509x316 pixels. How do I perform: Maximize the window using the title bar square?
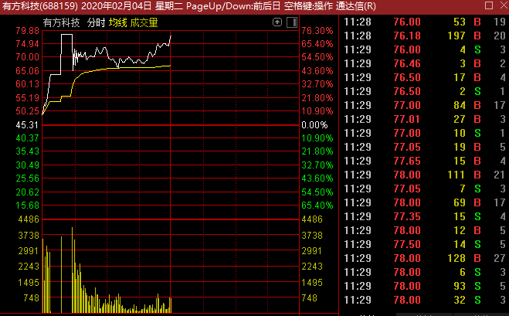(489, 5)
